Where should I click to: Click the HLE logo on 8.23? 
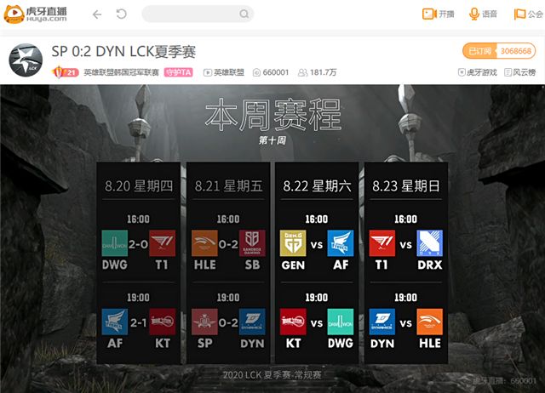(x=429, y=322)
